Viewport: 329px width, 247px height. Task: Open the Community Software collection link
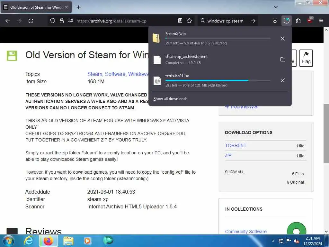[x=246, y=232]
